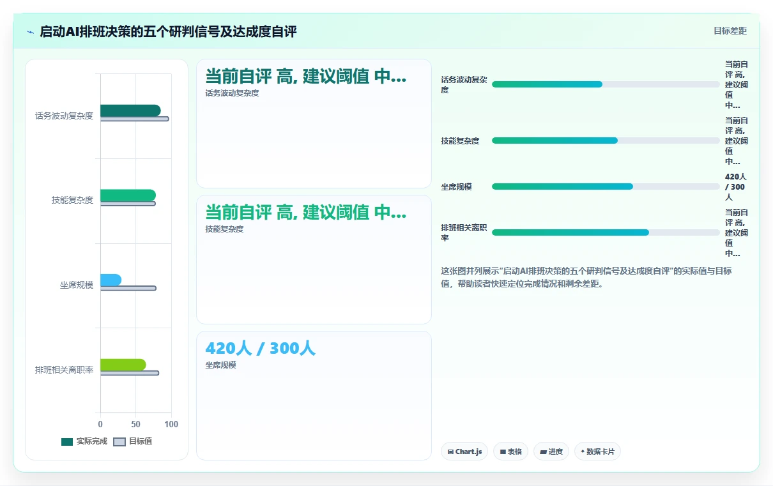Click the 坐席规模 progress bar
773x486 pixels.
tap(606, 186)
